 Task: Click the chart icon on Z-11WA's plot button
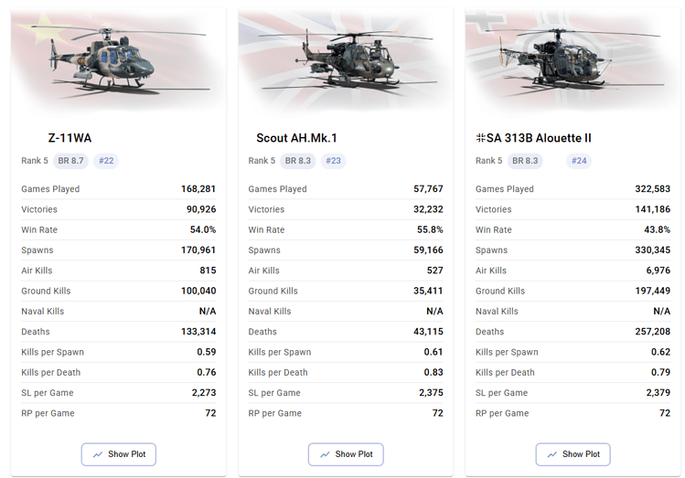click(x=97, y=454)
